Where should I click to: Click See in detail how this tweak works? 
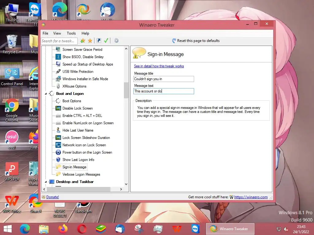click(159, 66)
